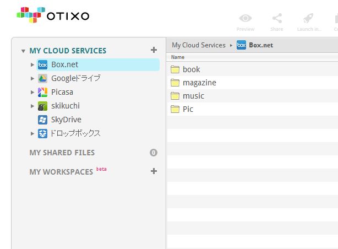Go to My Cloud Services breadcrumb

click(x=199, y=45)
